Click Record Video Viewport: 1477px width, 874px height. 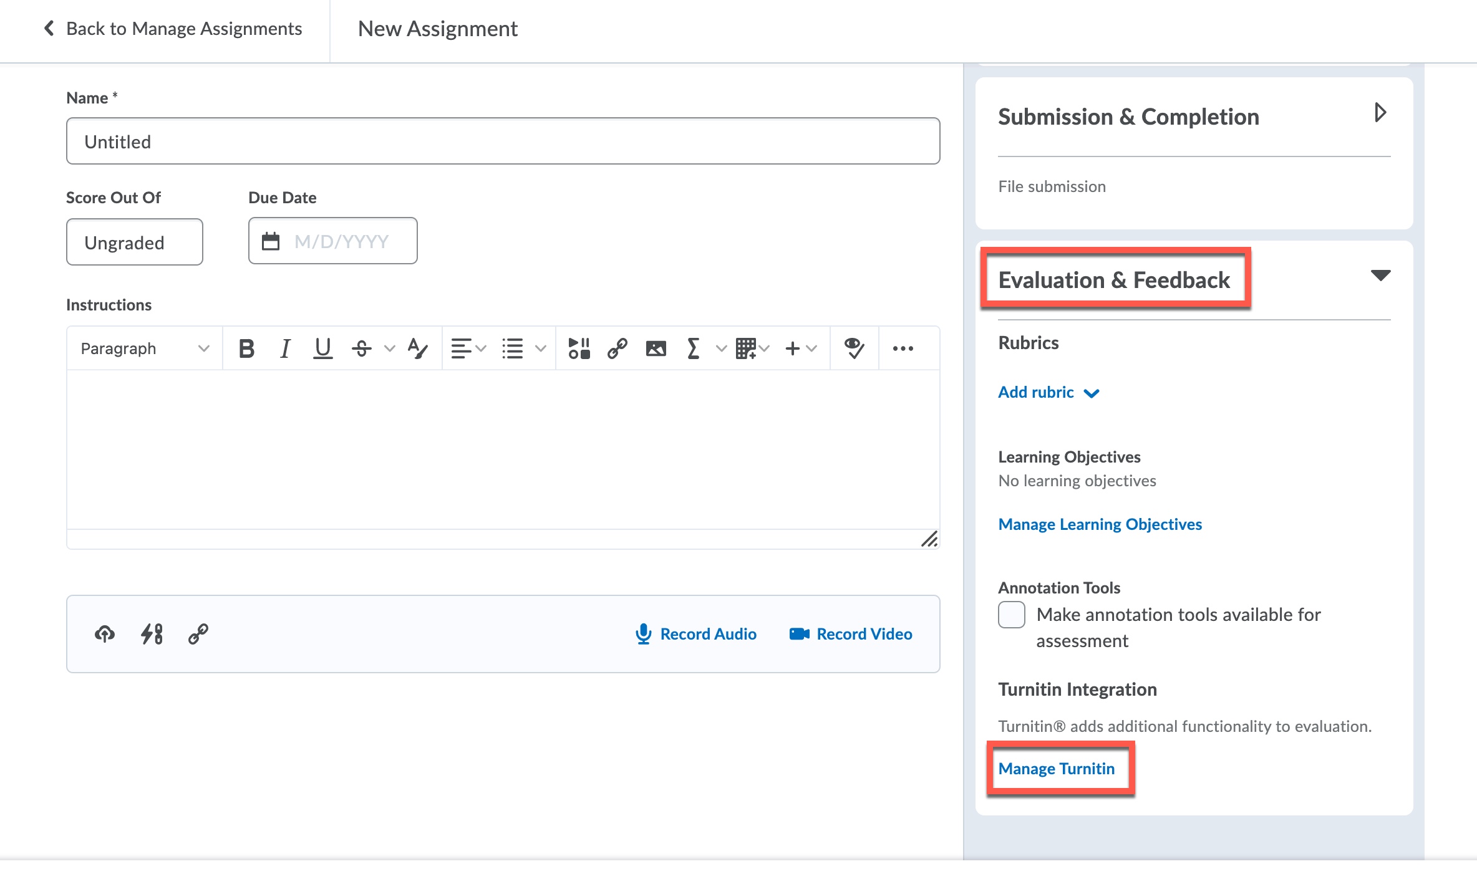coord(851,634)
